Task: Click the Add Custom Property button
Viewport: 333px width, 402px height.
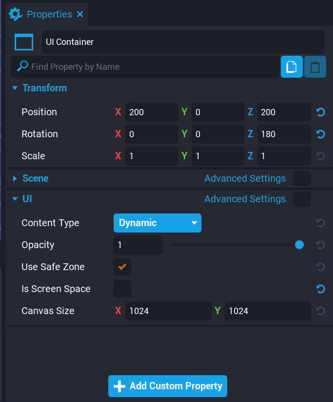Action: click(168, 386)
